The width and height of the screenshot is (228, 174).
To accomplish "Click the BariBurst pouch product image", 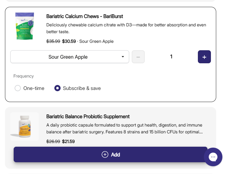I will [x=25, y=26].
